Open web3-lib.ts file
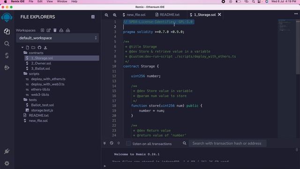Screen dimensions: 300x169 point(40,94)
